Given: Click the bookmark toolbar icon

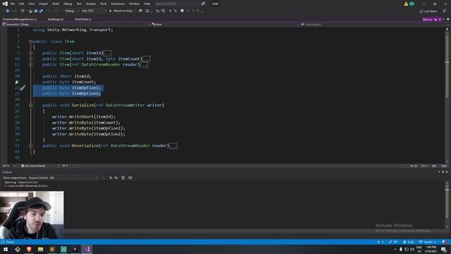Looking at the screenshot, I should (x=182, y=11).
